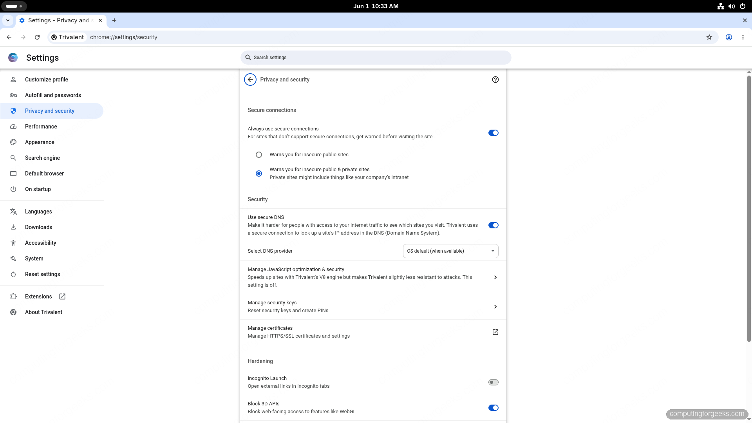Image resolution: width=752 pixels, height=423 pixels.
Task: Click Manage JavaScript optimization & security label
Action: [x=296, y=269]
